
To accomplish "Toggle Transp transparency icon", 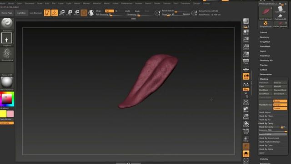I will pyautogui.click(x=246, y=139).
